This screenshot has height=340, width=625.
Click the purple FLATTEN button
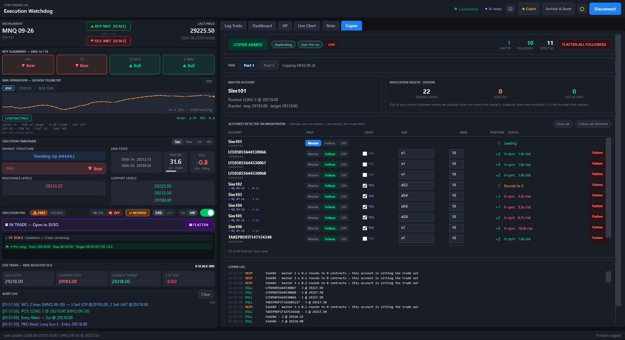(x=199, y=225)
